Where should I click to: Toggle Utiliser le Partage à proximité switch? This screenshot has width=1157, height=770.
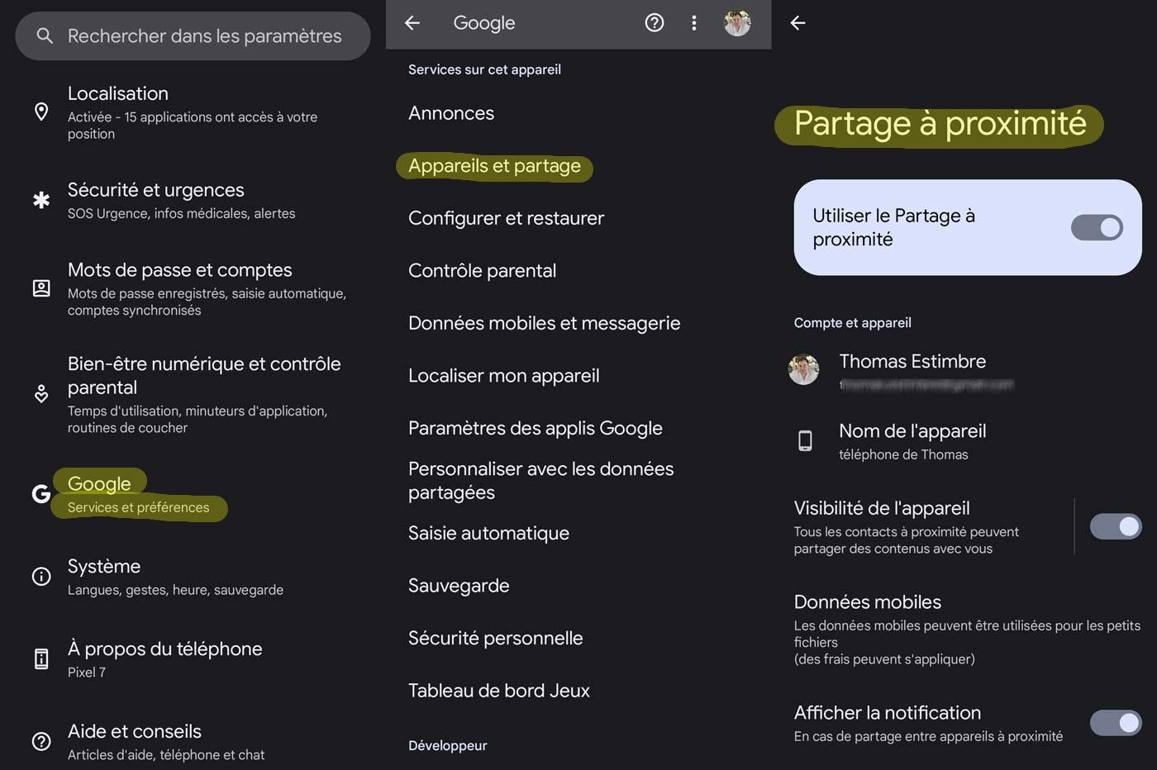click(x=1097, y=227)
